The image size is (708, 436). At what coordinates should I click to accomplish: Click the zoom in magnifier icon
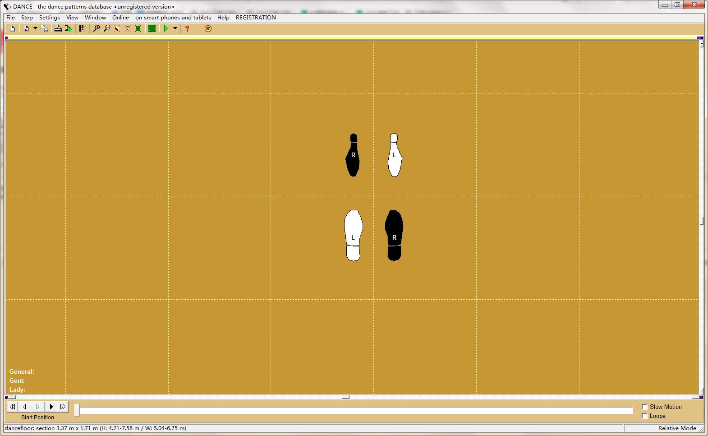[96, 28]
